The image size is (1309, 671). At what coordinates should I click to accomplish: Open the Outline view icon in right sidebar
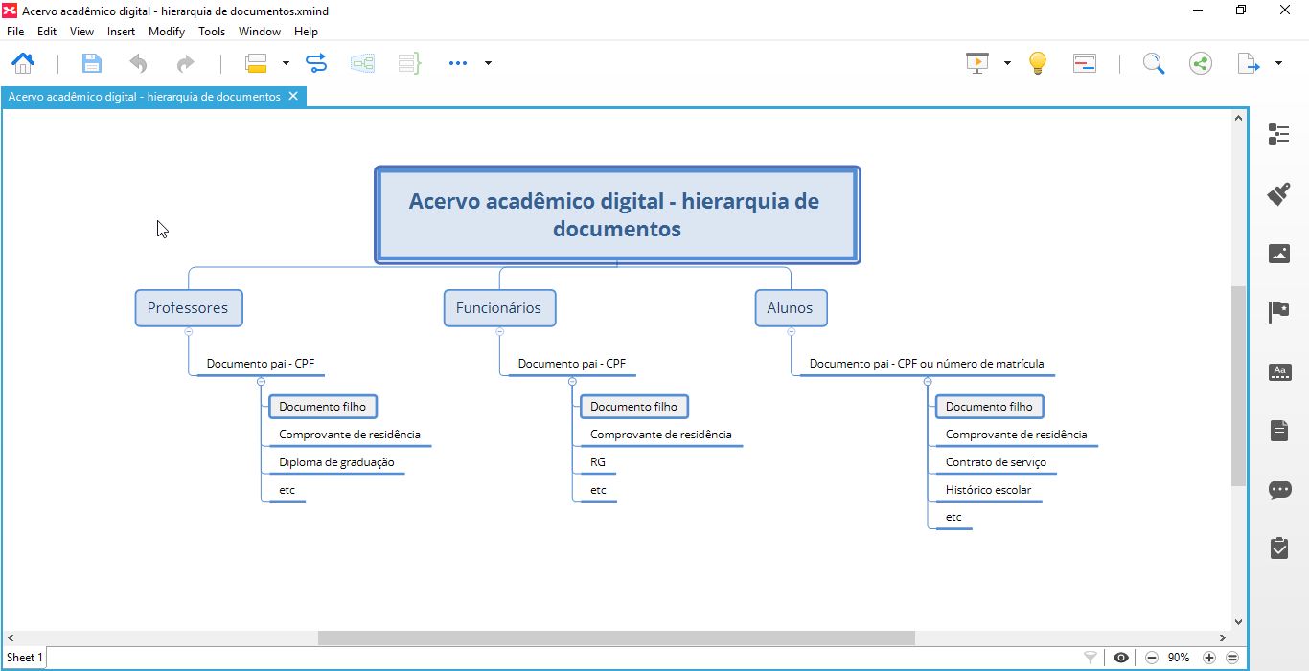(x=1278, y=134)
